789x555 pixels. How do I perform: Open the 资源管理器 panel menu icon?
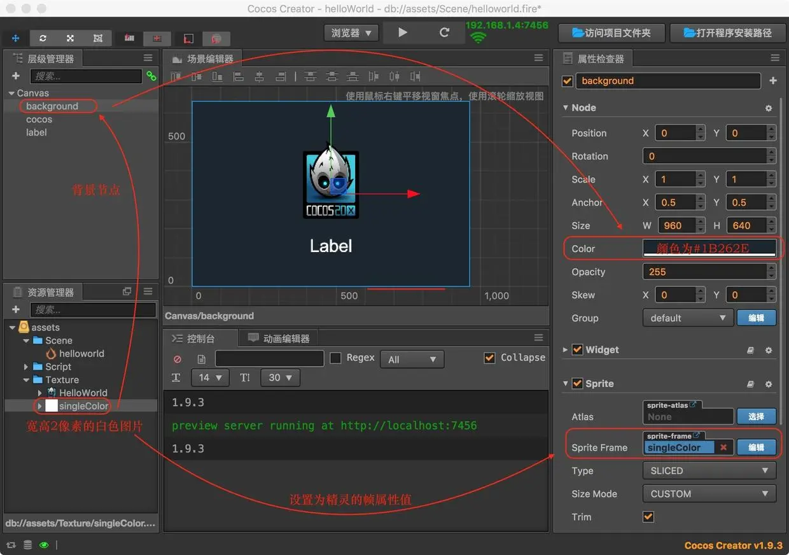pyautogui.click(x=148, y=292)
